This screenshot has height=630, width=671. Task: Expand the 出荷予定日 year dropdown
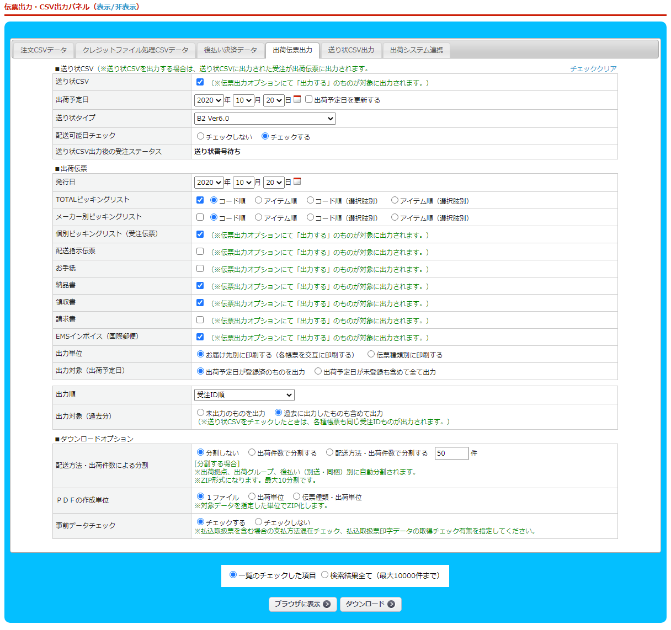209,100
